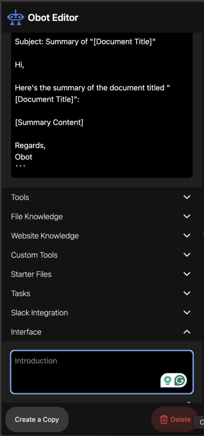Expand the Tasks section chevron
This screenshot has width=204, height=436.
(x=187, y=293)
